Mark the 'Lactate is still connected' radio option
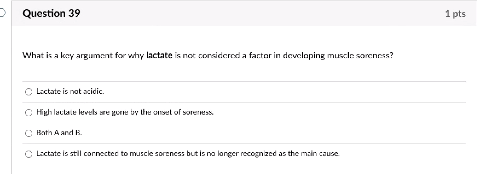 tap(29, 154)
